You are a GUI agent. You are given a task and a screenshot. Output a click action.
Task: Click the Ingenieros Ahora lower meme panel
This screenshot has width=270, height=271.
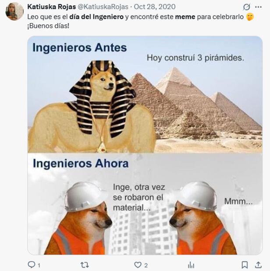[145, 204]
